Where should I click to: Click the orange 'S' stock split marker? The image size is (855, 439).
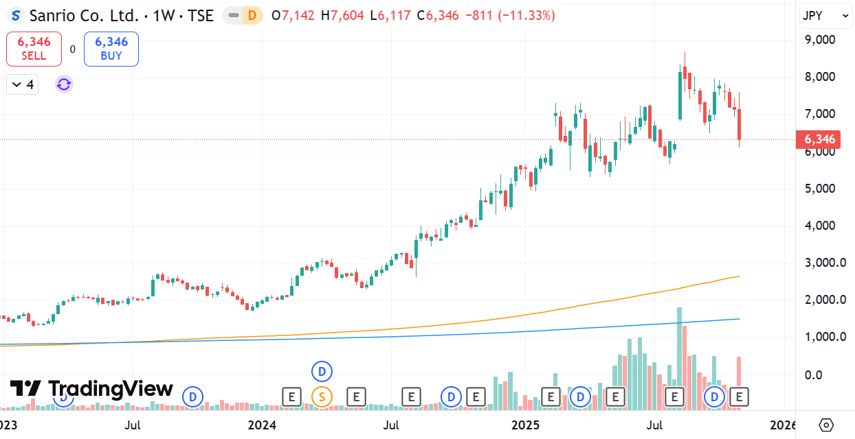[x=322, y=396]
